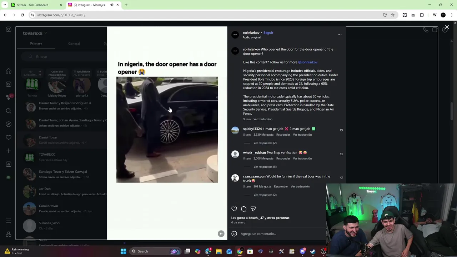Go to Instagram Home in sidebar
This screenshot has height=257, width=457.
pos(9,71)
